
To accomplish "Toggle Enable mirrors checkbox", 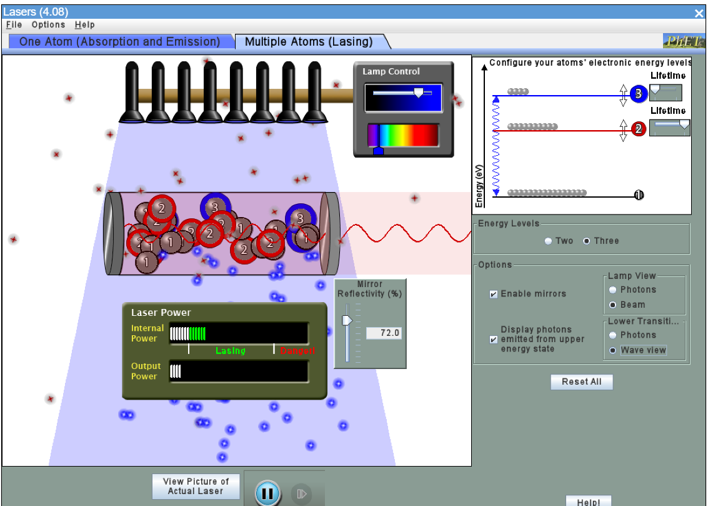I will 494,294.
